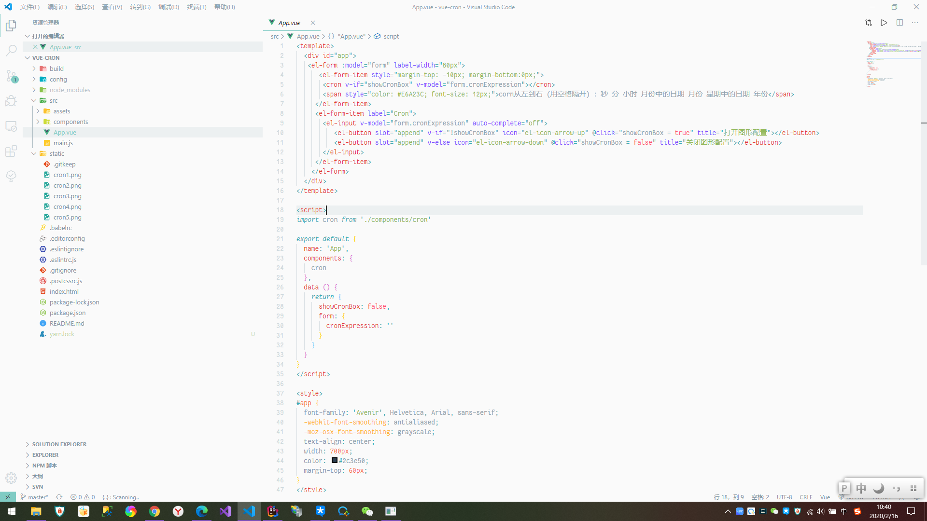Open Google Chrome from the taskbar
Image resolution: width=927 pixels, height=521 pixels.
[x=154, y=511]
